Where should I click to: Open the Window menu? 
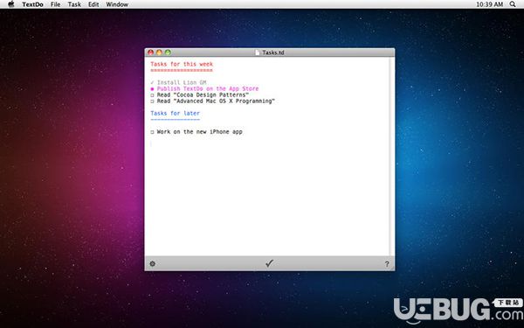117,4
